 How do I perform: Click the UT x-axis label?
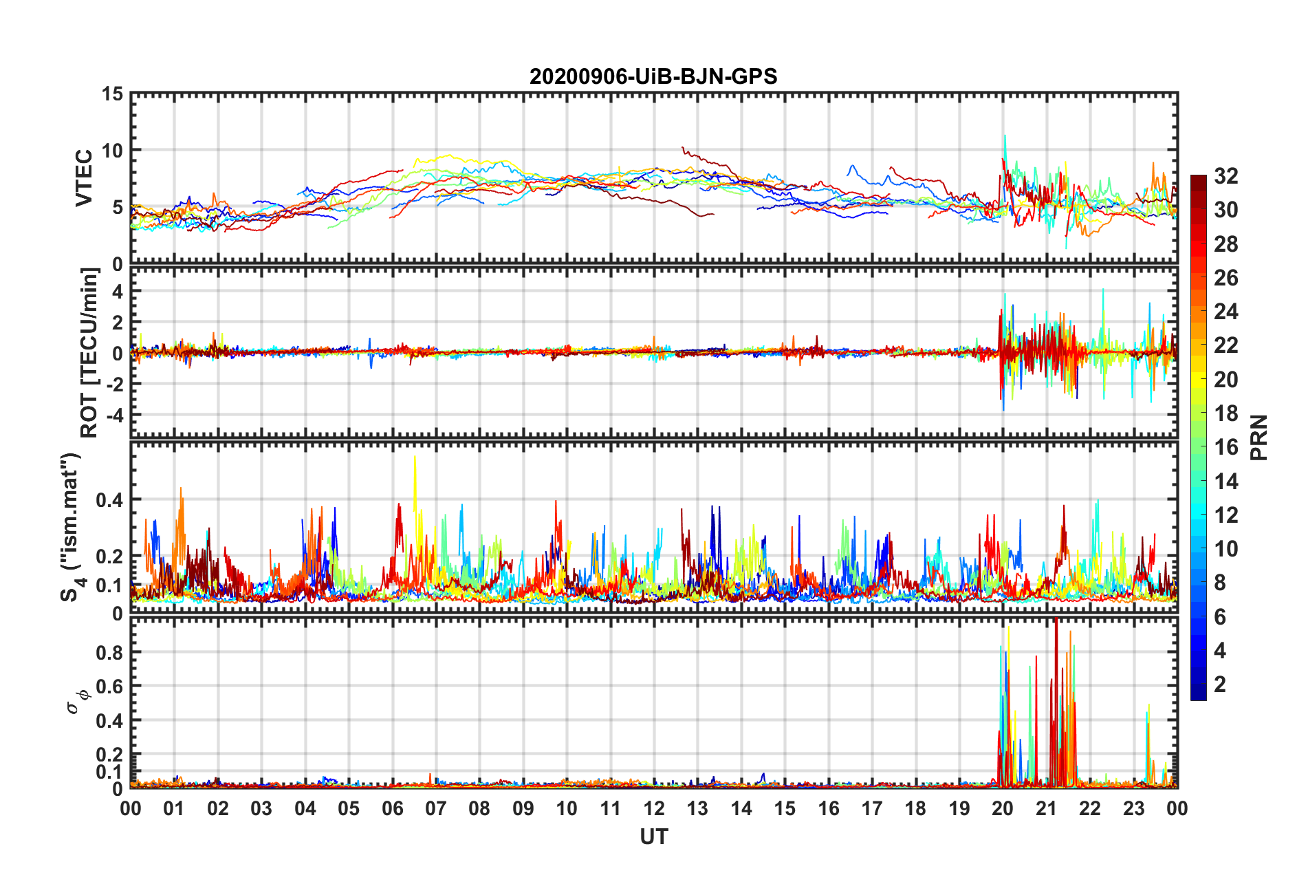[654, 836]
